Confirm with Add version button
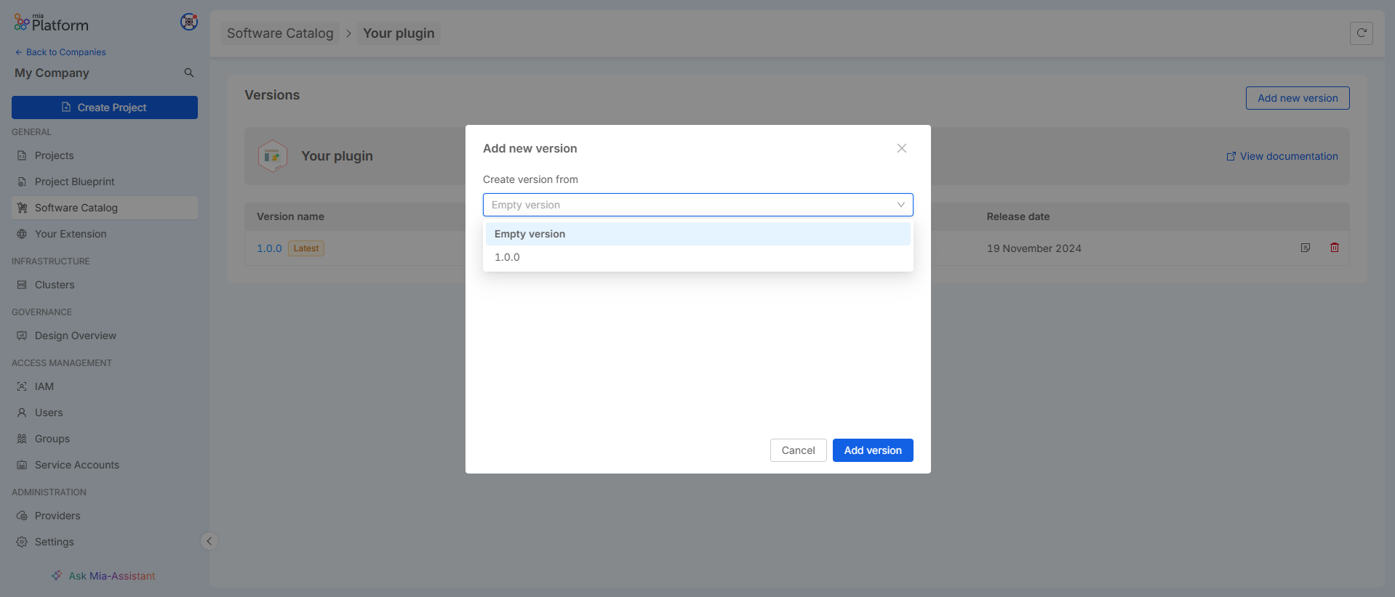Image resolution: width=1395 pixels, height=597 pixels. pyautogui.click(x=873, y=450)
